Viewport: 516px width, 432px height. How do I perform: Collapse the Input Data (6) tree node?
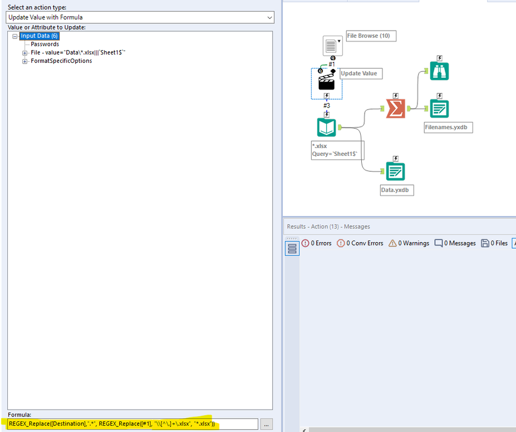click(x=15, y=36)
